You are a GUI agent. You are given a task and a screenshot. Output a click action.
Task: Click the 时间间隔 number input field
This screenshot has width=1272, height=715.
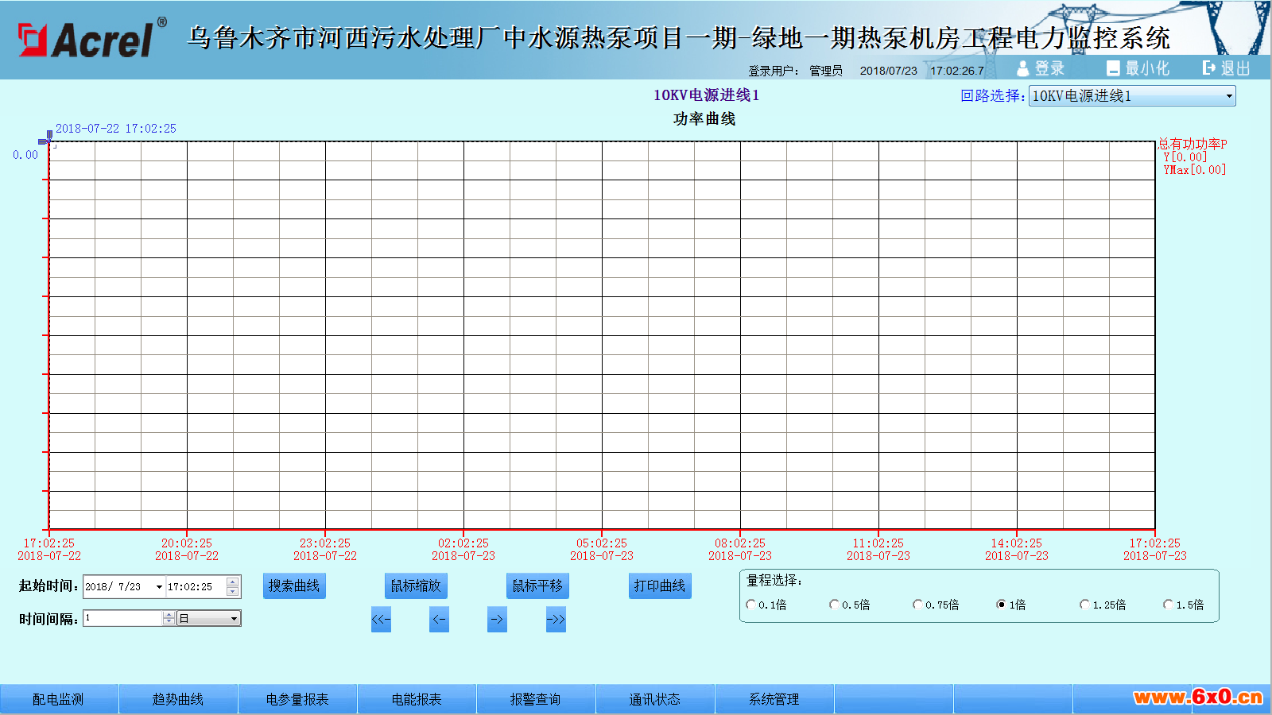(123, 619)
